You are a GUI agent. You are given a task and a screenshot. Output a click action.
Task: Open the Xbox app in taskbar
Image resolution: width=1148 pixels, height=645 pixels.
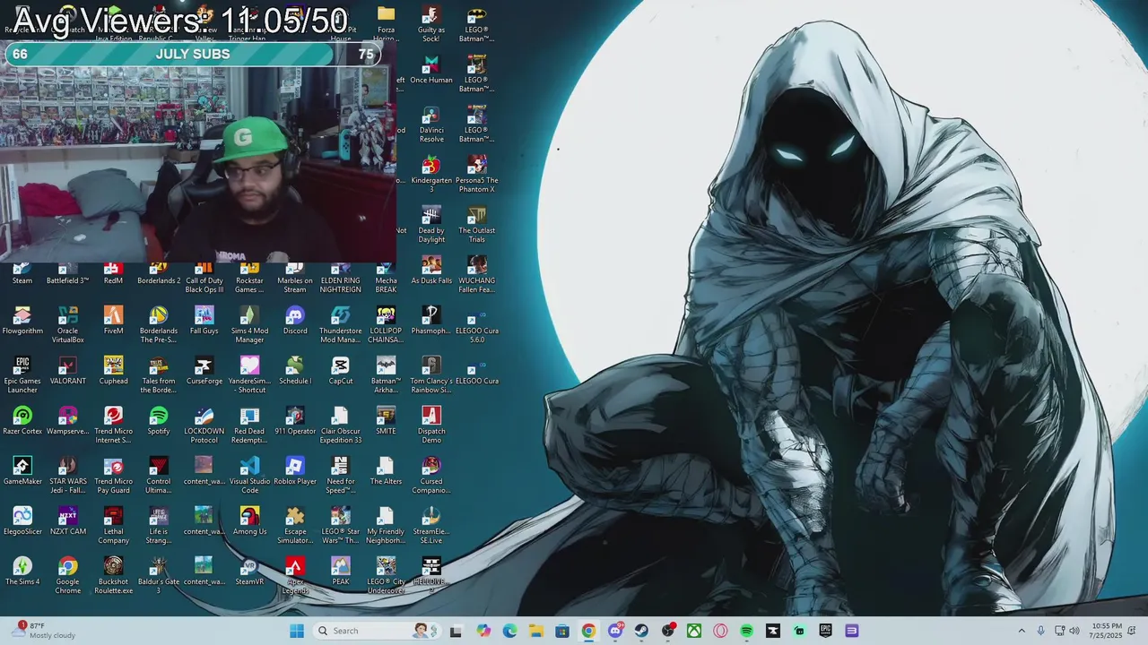(694, 631)
